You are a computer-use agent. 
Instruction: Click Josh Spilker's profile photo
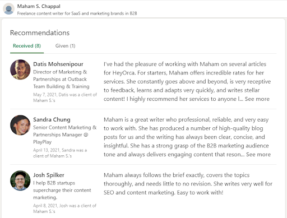click(x=20, y=180)
